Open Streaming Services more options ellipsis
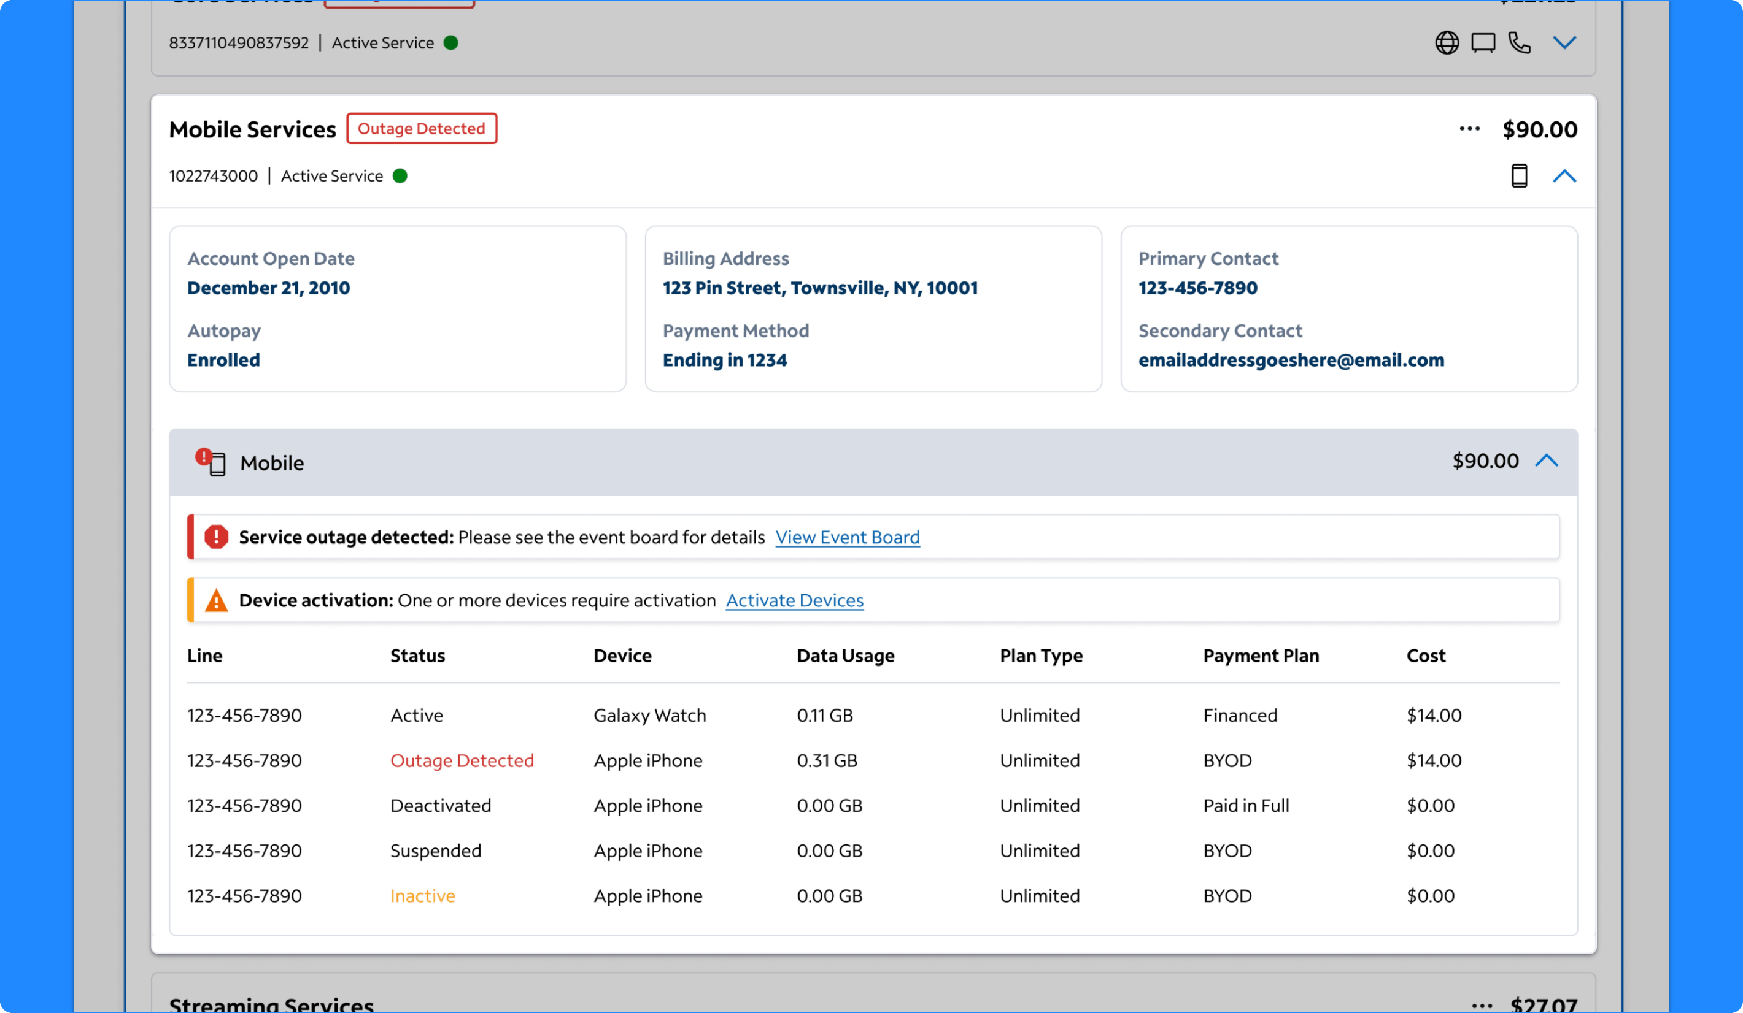Screen dimensions: 1743x1013 1481,1006
